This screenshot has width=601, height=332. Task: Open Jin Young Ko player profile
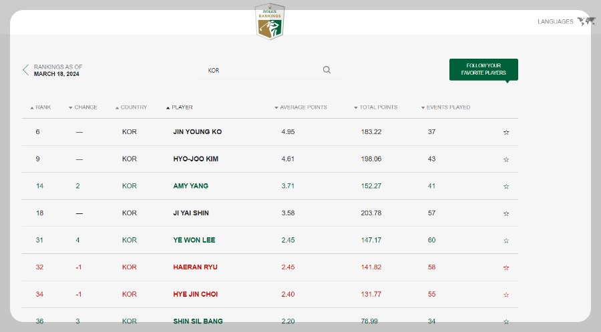[198, 132]
